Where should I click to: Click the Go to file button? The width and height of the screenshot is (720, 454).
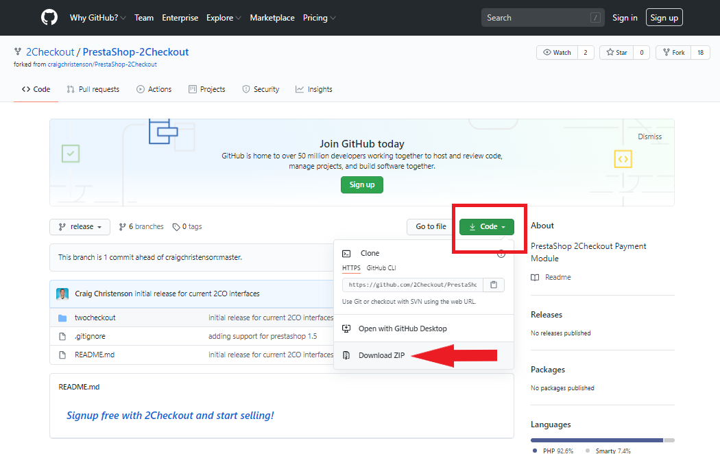pyautogui.click(x=431, y=227)
